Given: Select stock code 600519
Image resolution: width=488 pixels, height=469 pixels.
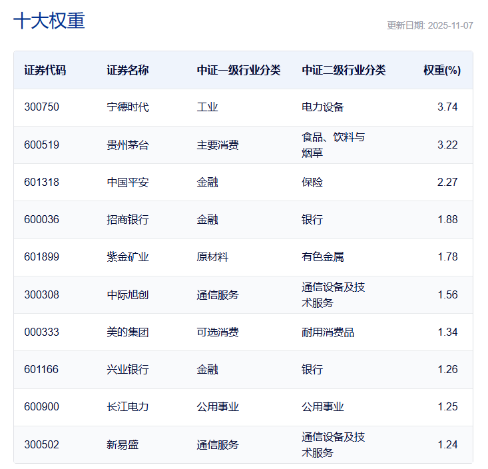Looking at the screenshot, I should [42, 145].
